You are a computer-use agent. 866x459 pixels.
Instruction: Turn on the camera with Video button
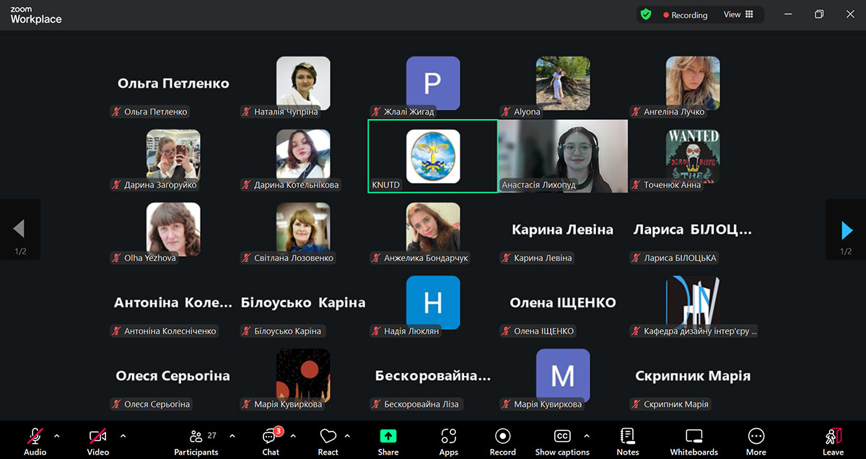coord(98,437)
